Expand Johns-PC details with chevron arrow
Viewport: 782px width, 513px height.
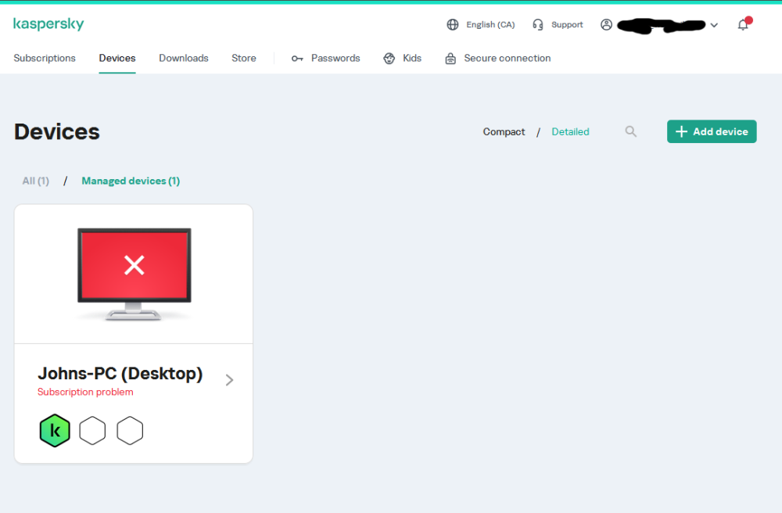click(229, 380)
